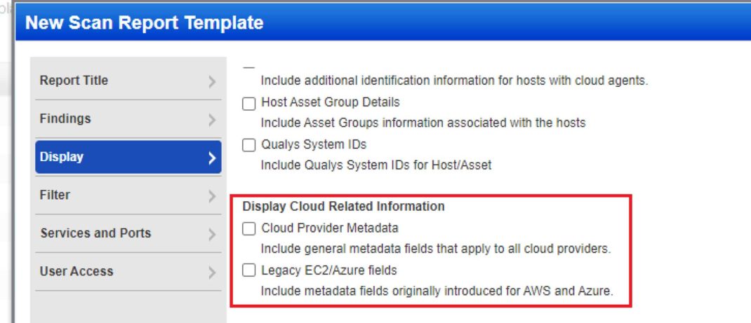Go to the Filter section
This screenshot has width=751, height=323.
[128, 195]
